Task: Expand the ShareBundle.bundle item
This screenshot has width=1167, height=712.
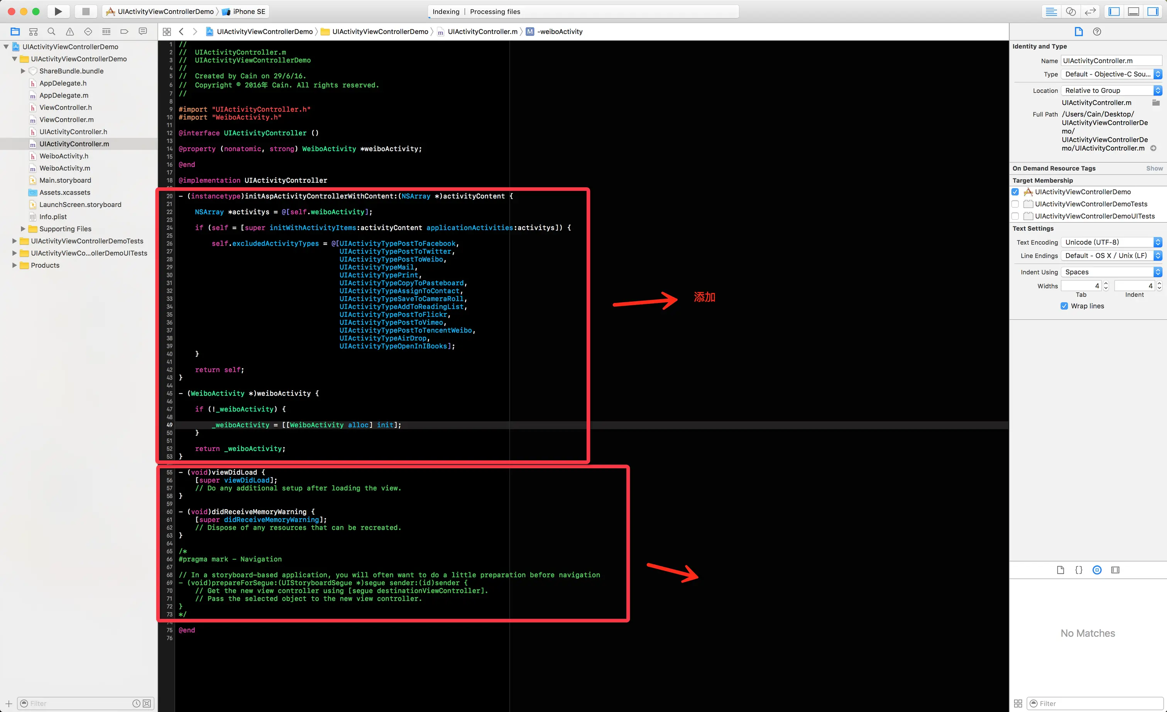Action: (x=23, y=71)
